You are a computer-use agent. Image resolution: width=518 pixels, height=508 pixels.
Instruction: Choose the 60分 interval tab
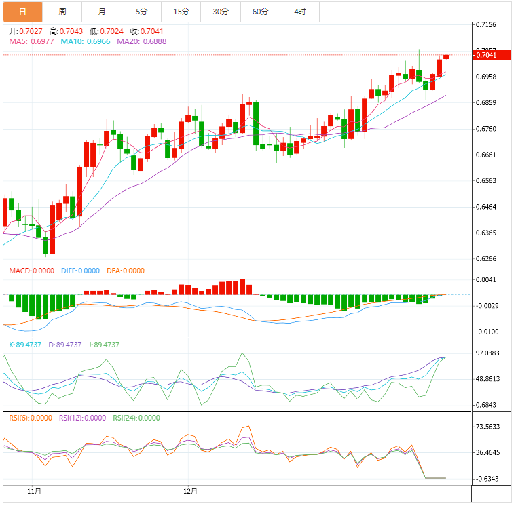[260, 12]
